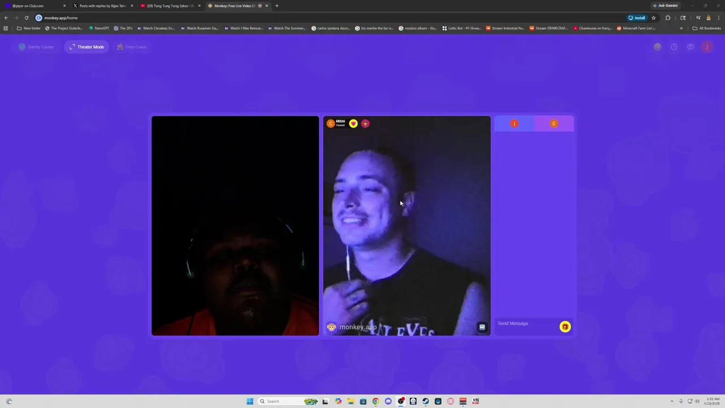725x408 pixels.
Task: Open the Chrome apps grid icon
Action: [x=6, y=28]
